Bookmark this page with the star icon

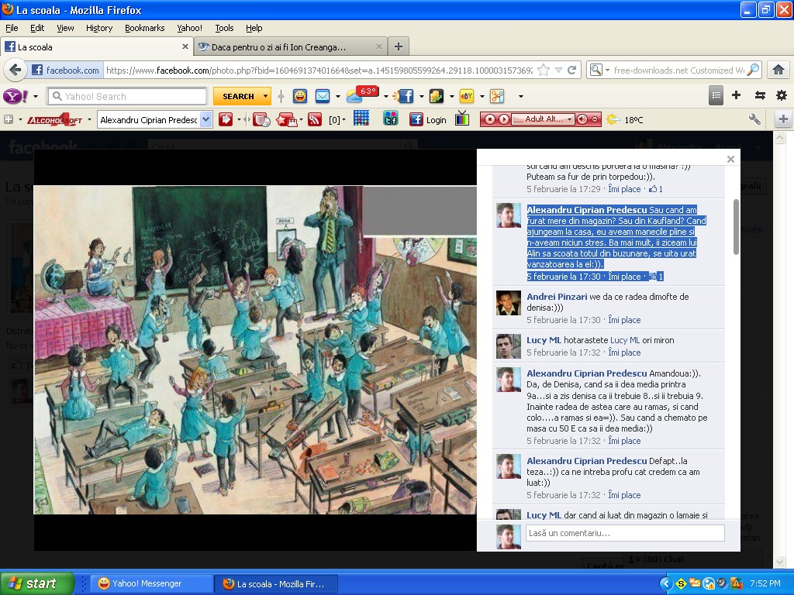click(x=544, y=70)
